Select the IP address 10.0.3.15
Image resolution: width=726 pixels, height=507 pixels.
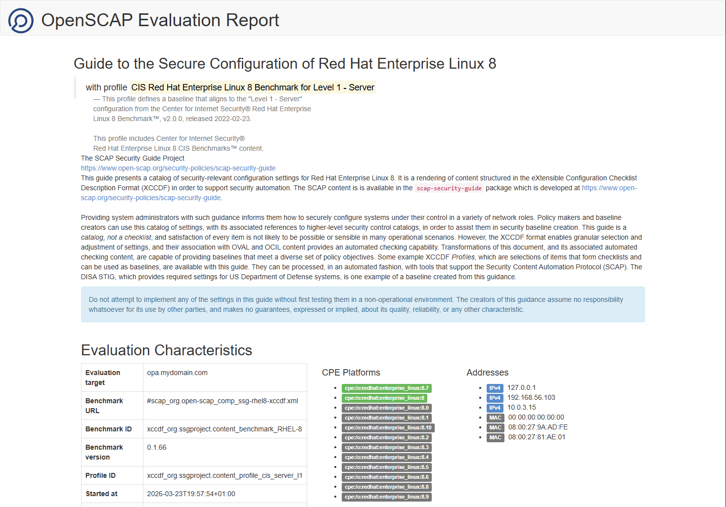[522, 407]
